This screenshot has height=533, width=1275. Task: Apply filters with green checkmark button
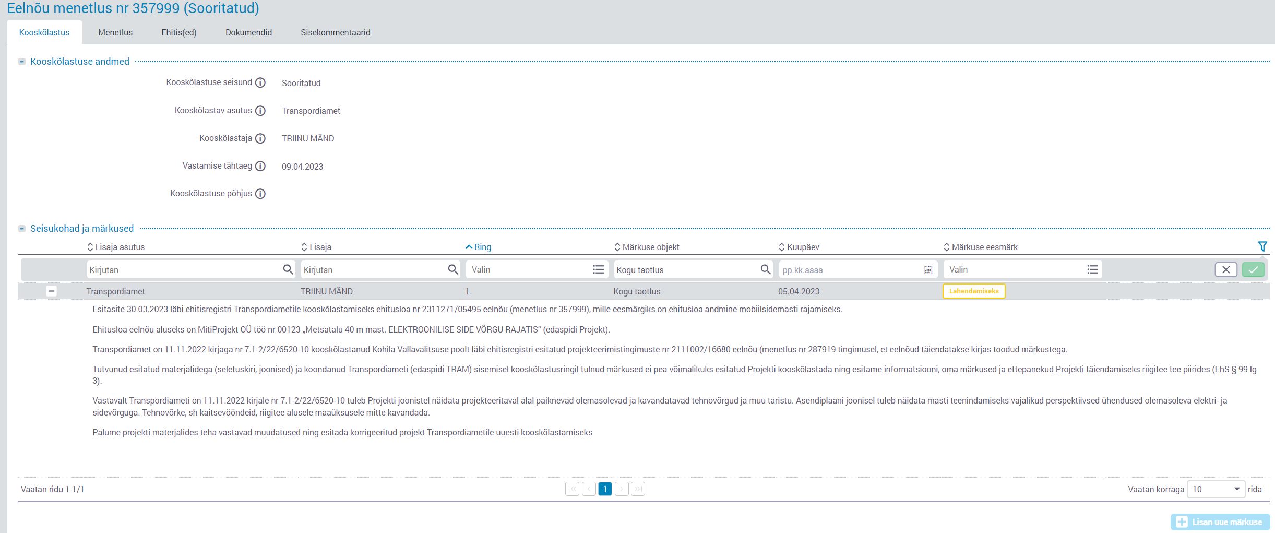click(1253, 269)
